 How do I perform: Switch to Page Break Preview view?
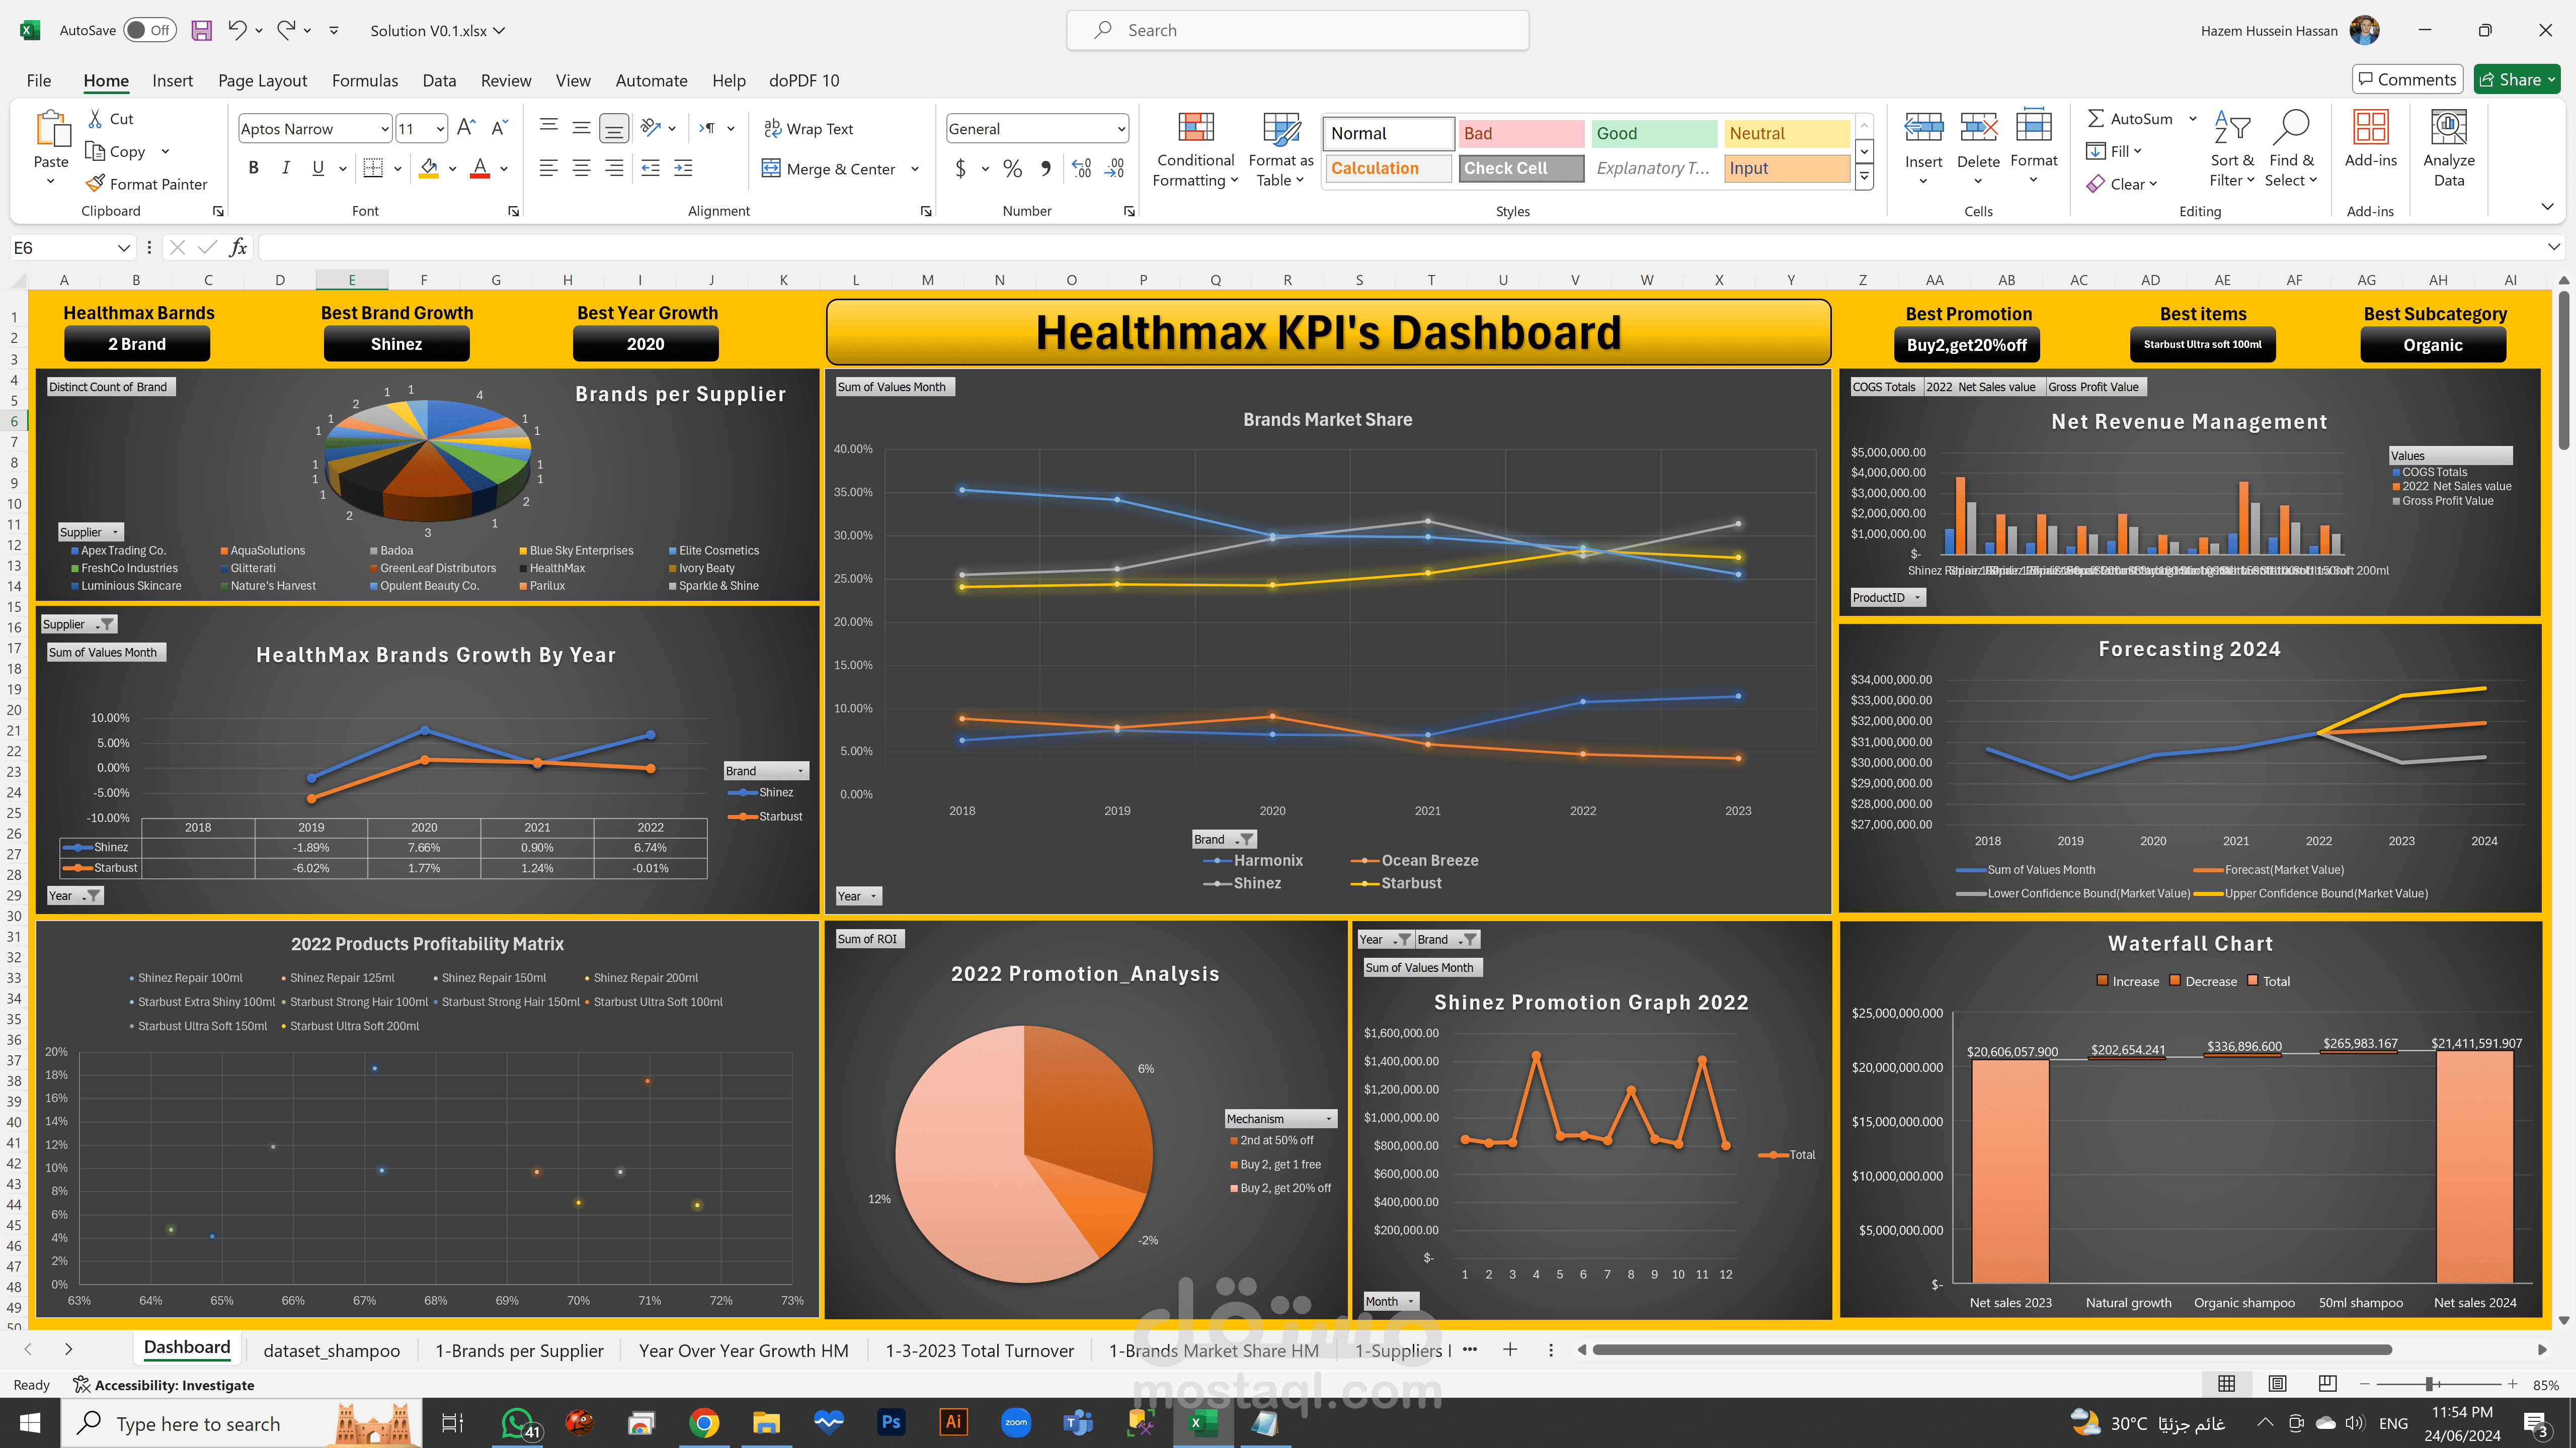(2327, 1384)
